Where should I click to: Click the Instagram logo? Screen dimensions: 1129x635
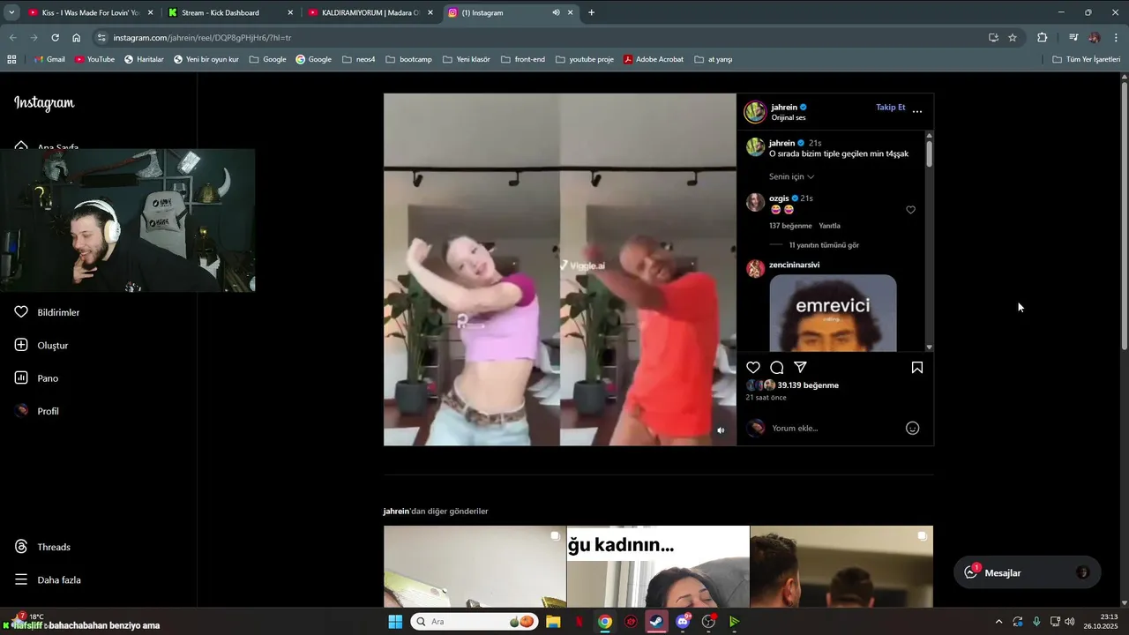click(44, 103)
